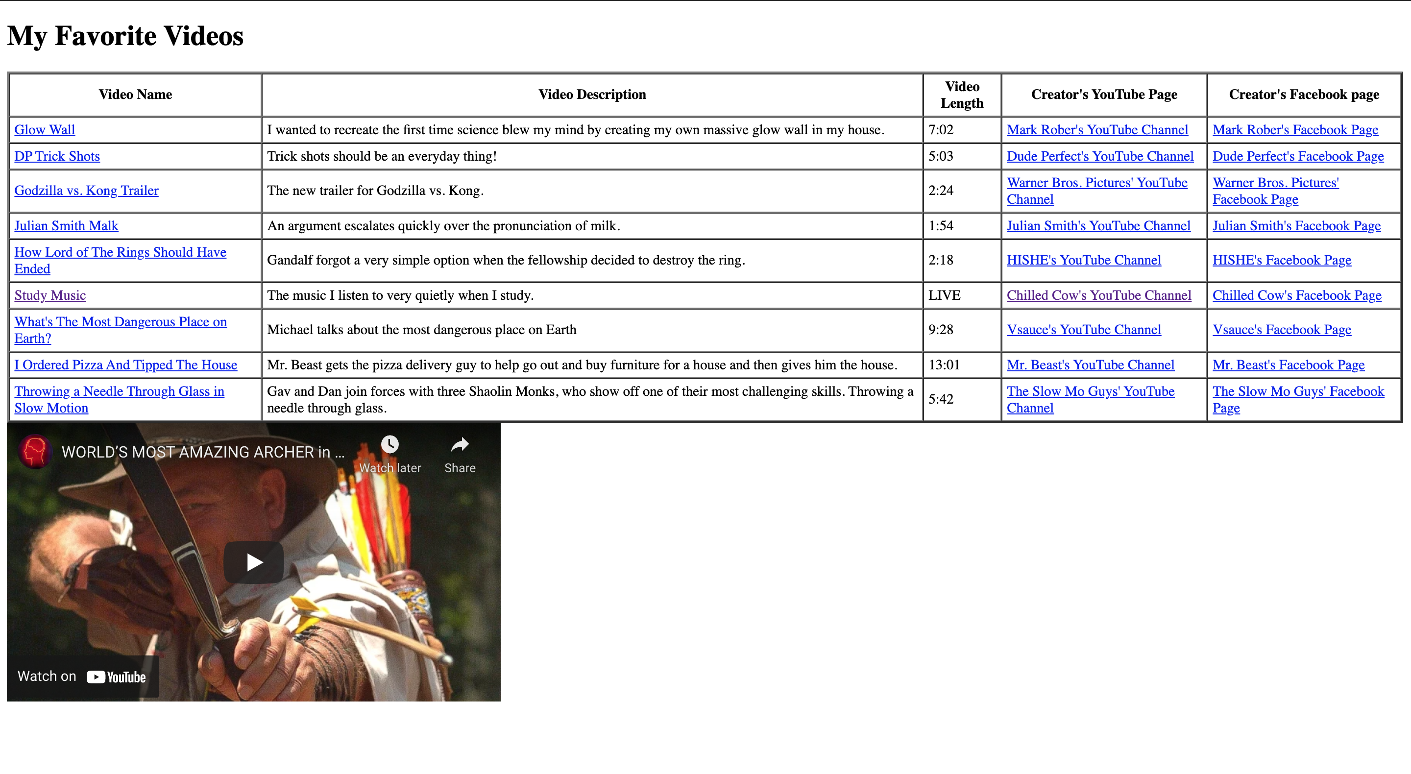This screenshot has height=774, width=1411.
Task: Visit Vsauce's YouTube Channel
Action: click(x=1083, y=330)
